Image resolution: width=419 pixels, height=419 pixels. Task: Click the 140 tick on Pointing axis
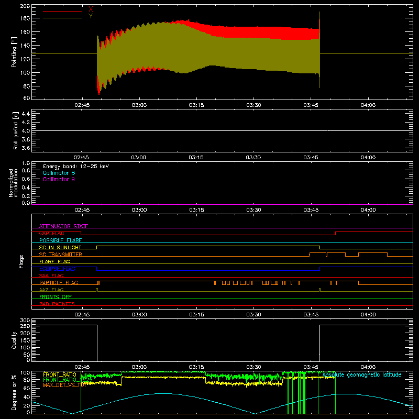[25, 46]
